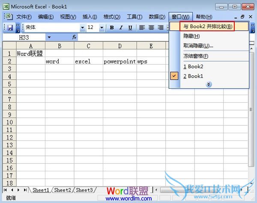Open the 视图(V) menu

68,17
